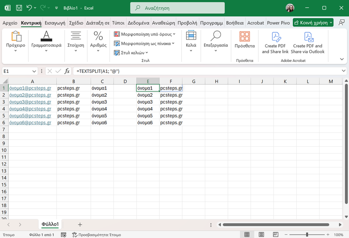
Task: Open the Δεδομένα ribbon tab
Action: coord(139,22)
